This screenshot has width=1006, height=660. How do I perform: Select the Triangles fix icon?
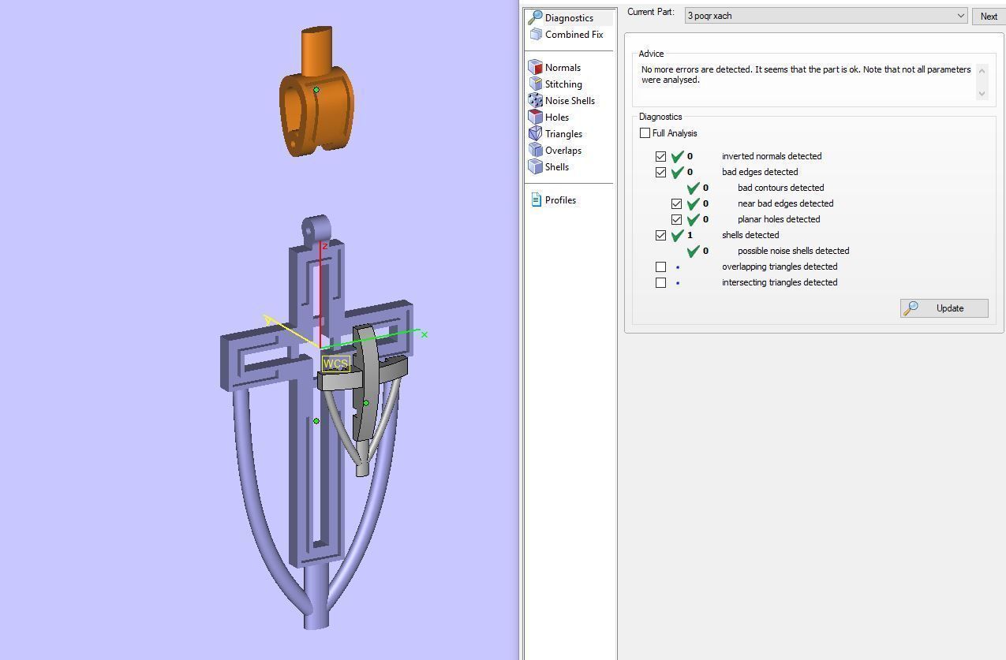tap(536, 134)
